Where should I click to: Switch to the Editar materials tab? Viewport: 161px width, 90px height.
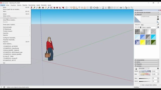point(142,25)
